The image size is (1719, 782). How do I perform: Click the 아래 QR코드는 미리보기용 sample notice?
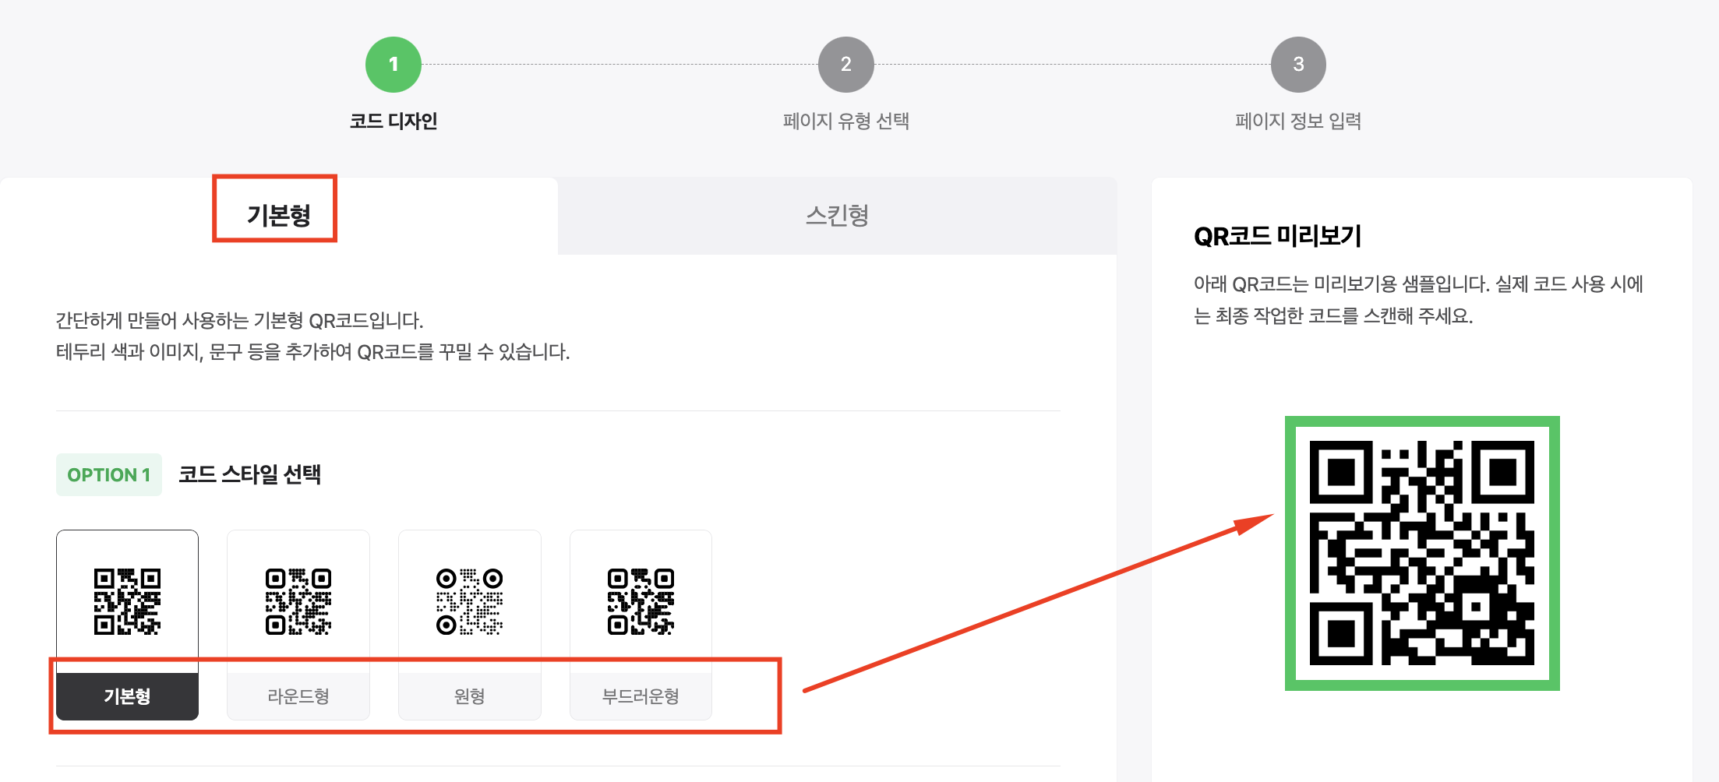pos(1418,300)
